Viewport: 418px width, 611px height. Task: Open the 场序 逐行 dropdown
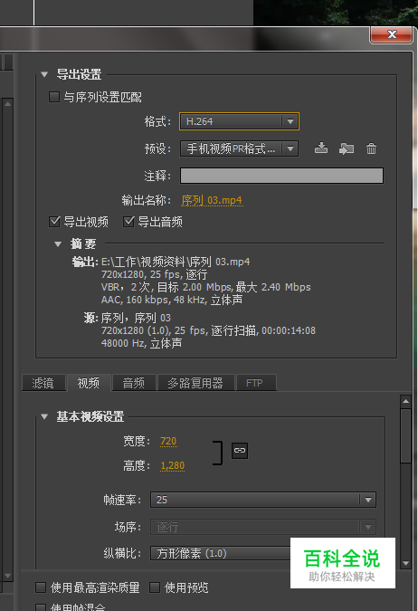click(x=263, y=527)
